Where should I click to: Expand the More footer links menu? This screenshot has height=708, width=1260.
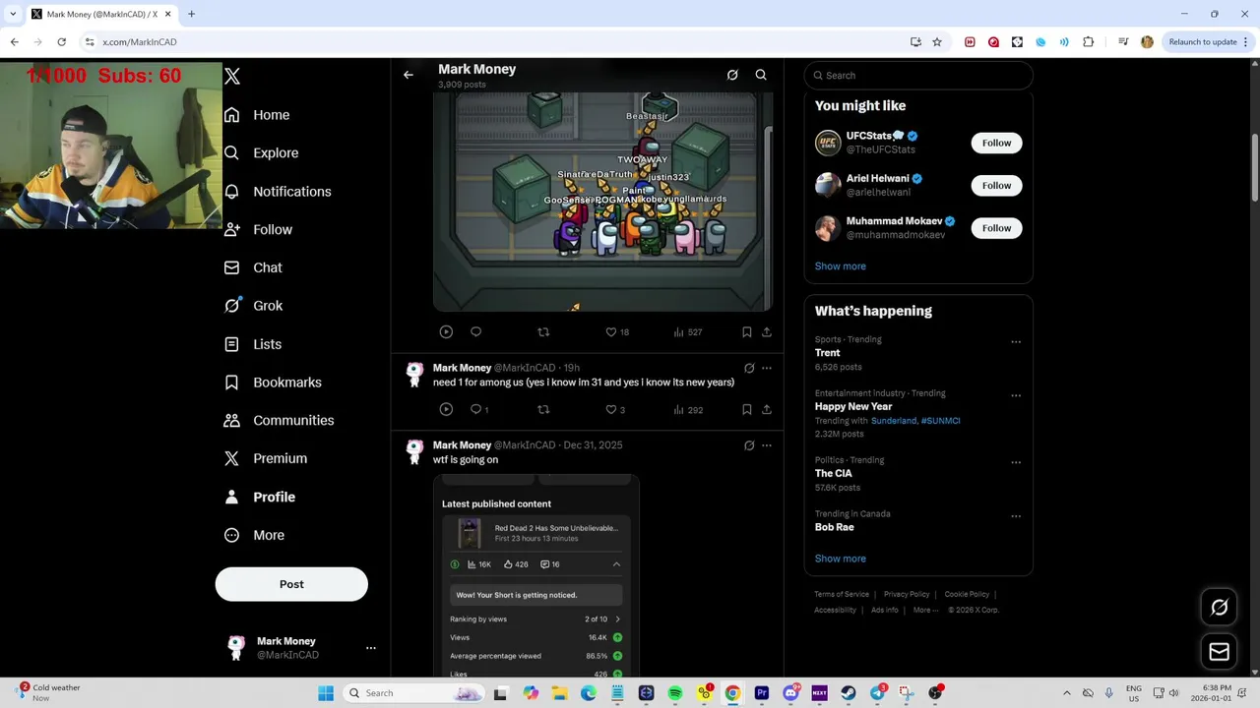tap(925, 610)
